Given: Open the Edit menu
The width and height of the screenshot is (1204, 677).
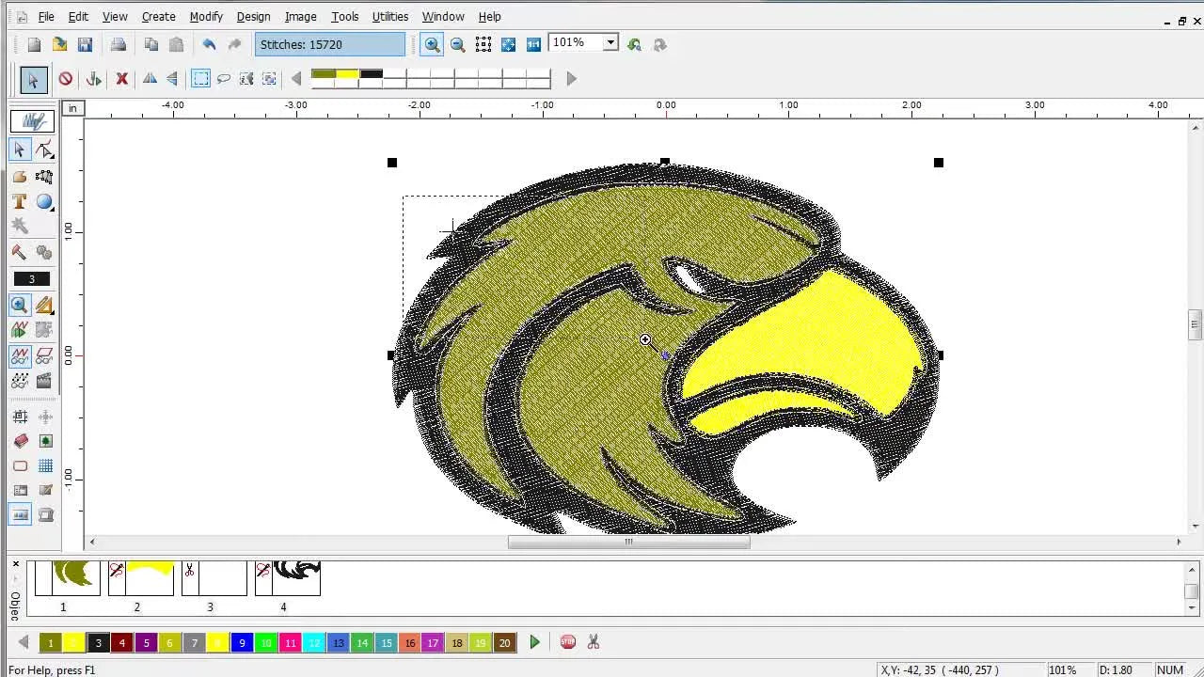Looking at the screenshot, I should coord(78,16).
